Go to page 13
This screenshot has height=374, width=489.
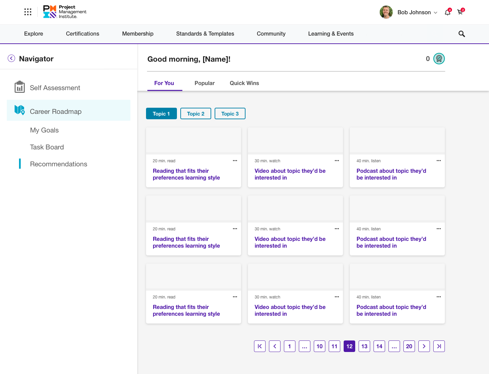(364, 346)
